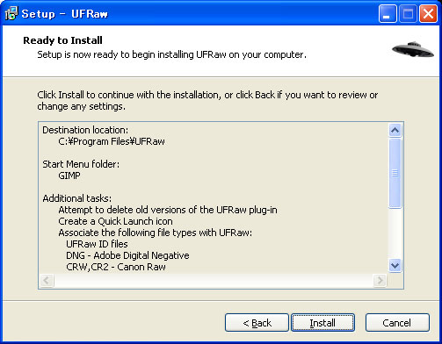
Task: Click the disabled maximize button
Action: coord(408,14)
